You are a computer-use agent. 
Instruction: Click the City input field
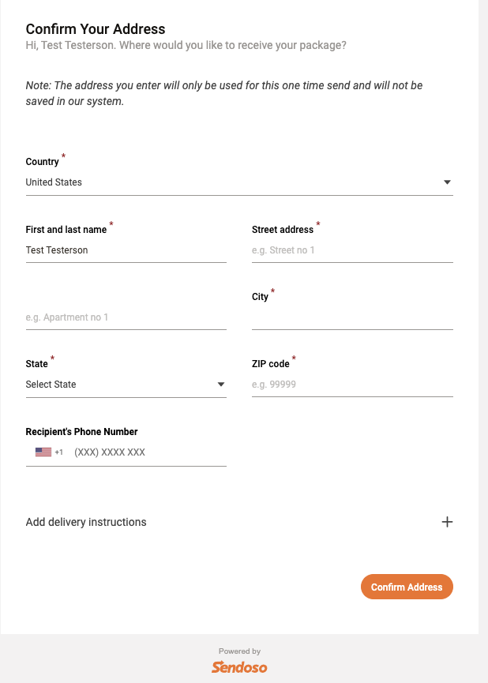[x=352, y=317]
